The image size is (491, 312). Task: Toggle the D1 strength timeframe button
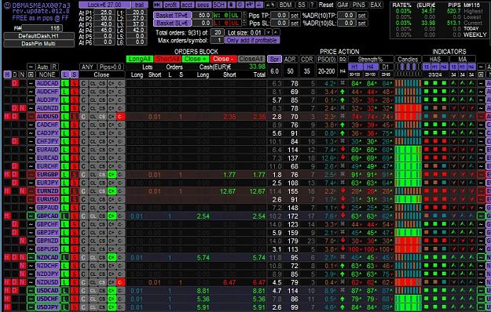(x=386, y=67)
